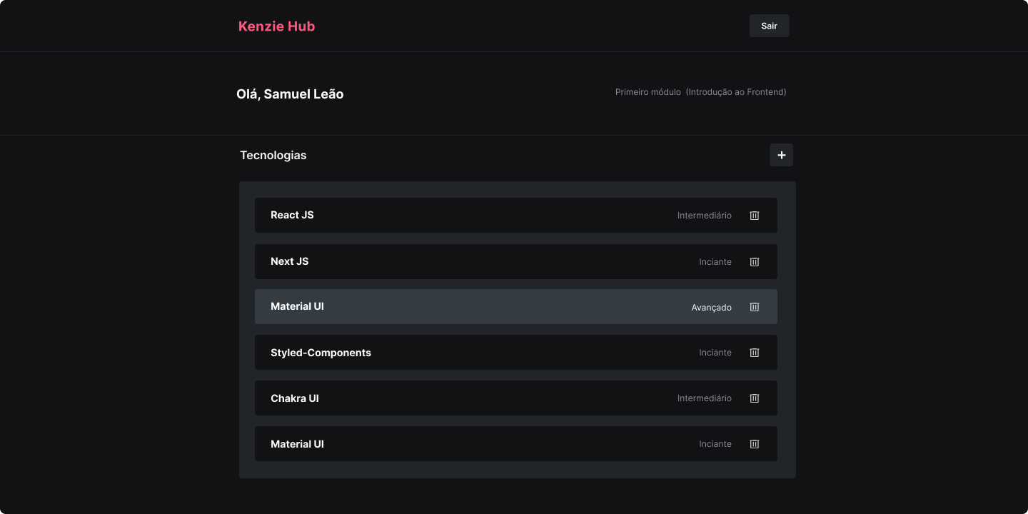Click the trash icon on Next JS row
The image size is (1028, 514).
[755, 262]
